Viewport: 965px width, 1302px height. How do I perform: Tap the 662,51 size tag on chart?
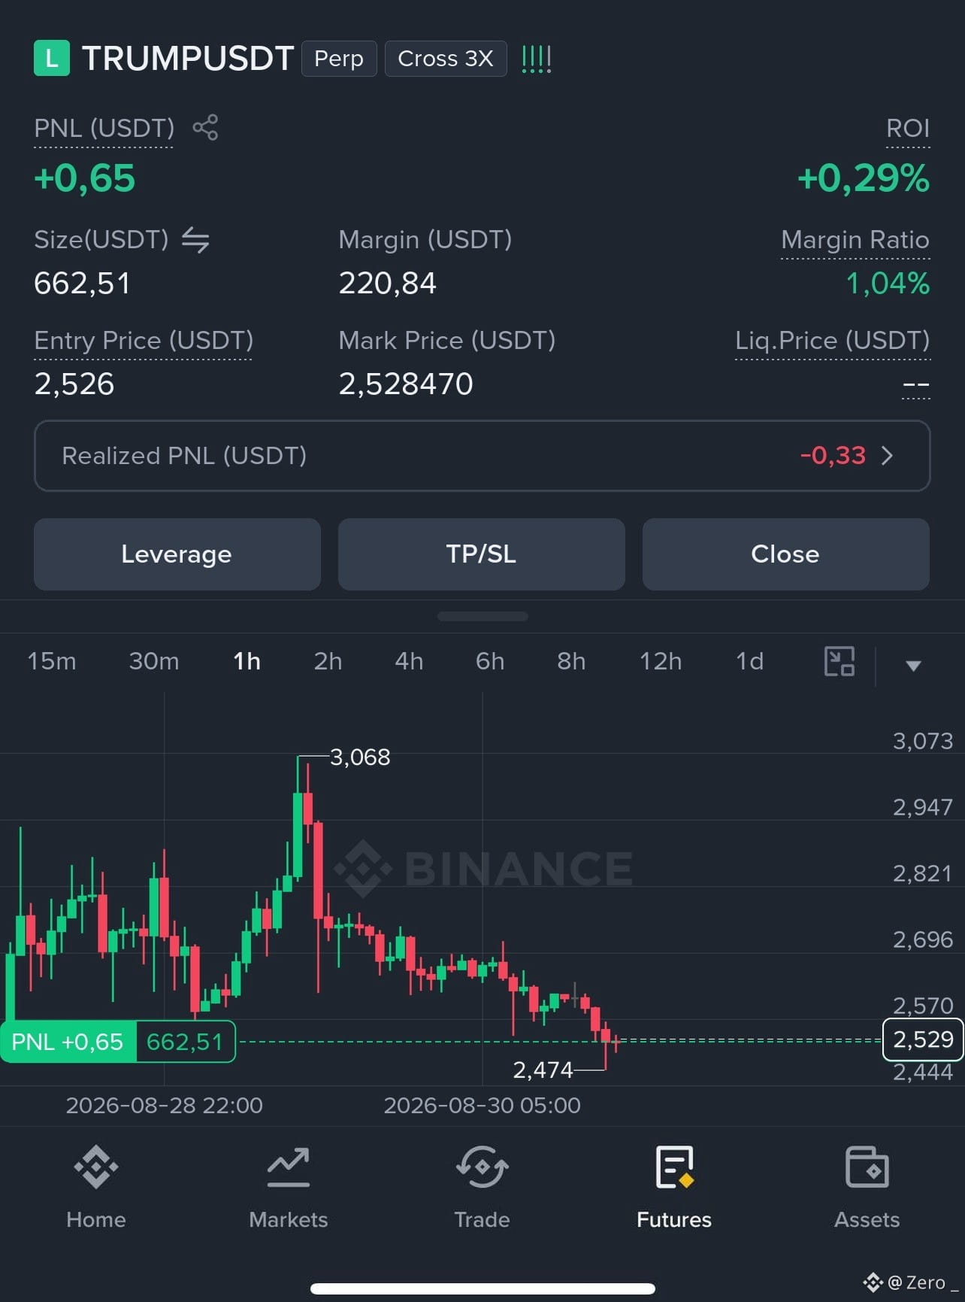pyautogui.click(x=185, y=1042)
